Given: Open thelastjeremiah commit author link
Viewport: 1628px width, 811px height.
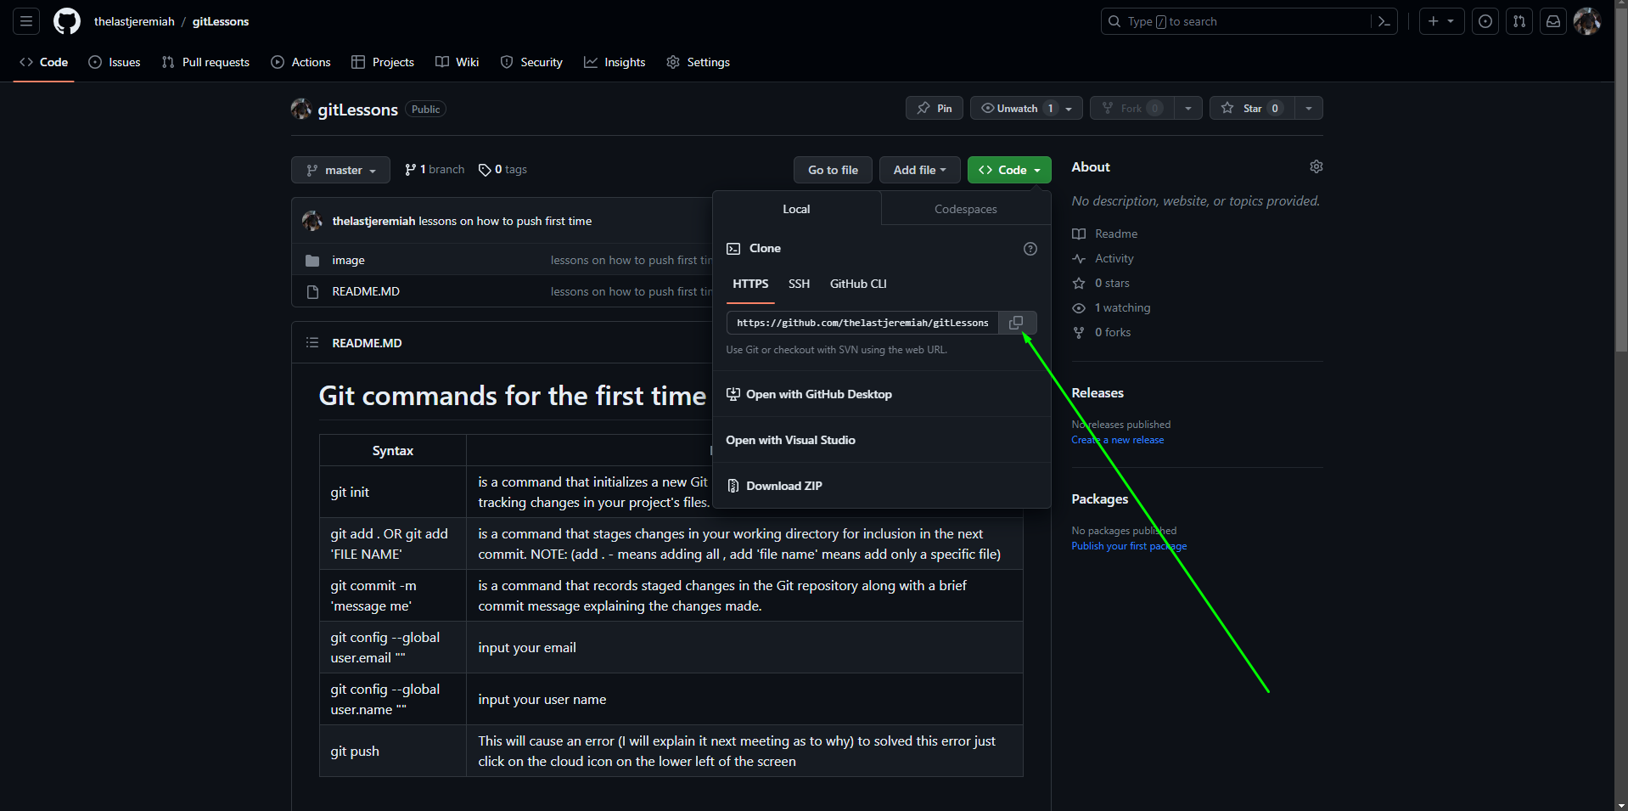Looking at the screenshot, I should [373, 221].
